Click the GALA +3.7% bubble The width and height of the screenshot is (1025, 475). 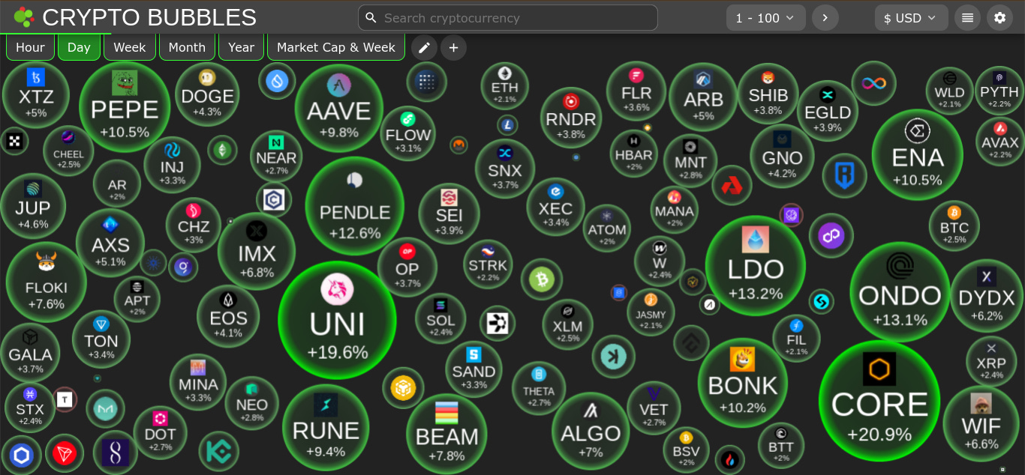click(30, 353)
